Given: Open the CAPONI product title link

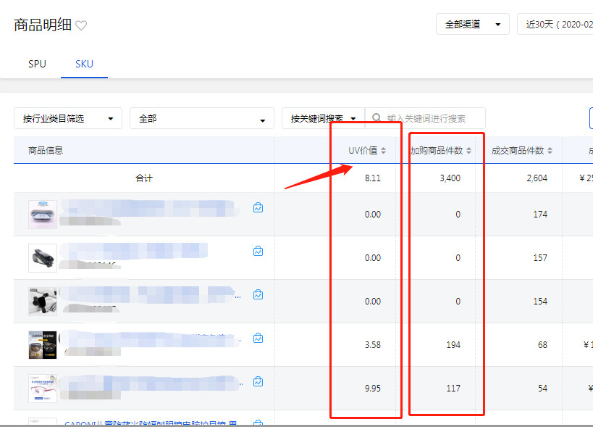Looking at the screenshot, I should [152, 423].
